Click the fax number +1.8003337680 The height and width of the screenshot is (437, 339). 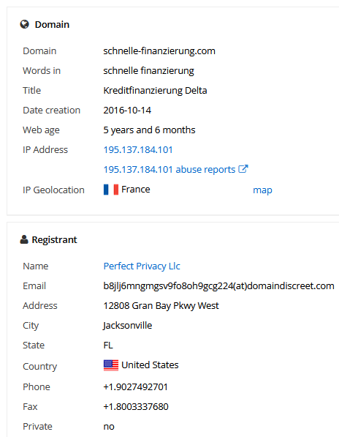(136, 406)
